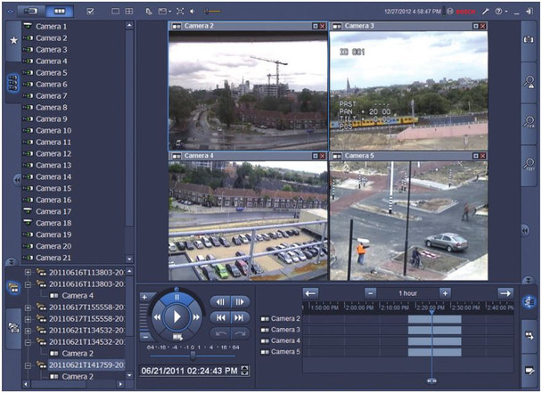Collapse second 20110621T134532 recording node

coord(28,342)
